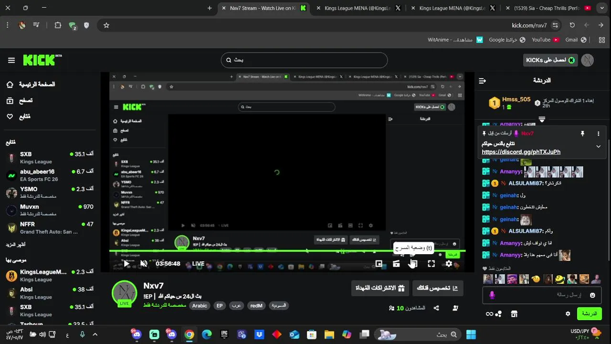Screen dimensions: 611x344
Task: Enter fullscreen in the video player
Action: [x=431, y=264]
